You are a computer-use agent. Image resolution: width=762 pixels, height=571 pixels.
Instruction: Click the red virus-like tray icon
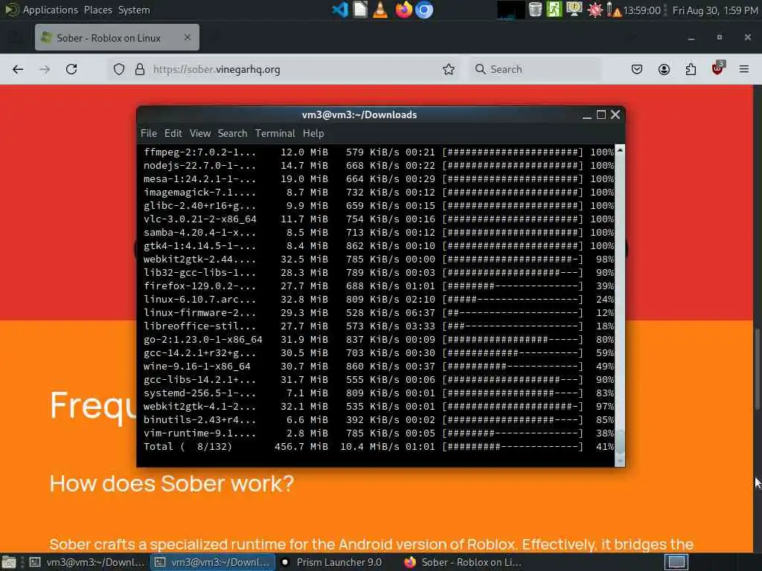pos(595,10)
